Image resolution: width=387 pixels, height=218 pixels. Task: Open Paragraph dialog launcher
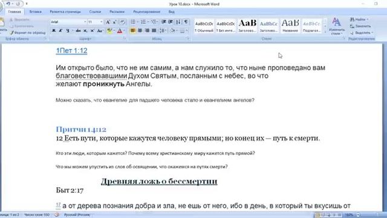click(188, 39)
